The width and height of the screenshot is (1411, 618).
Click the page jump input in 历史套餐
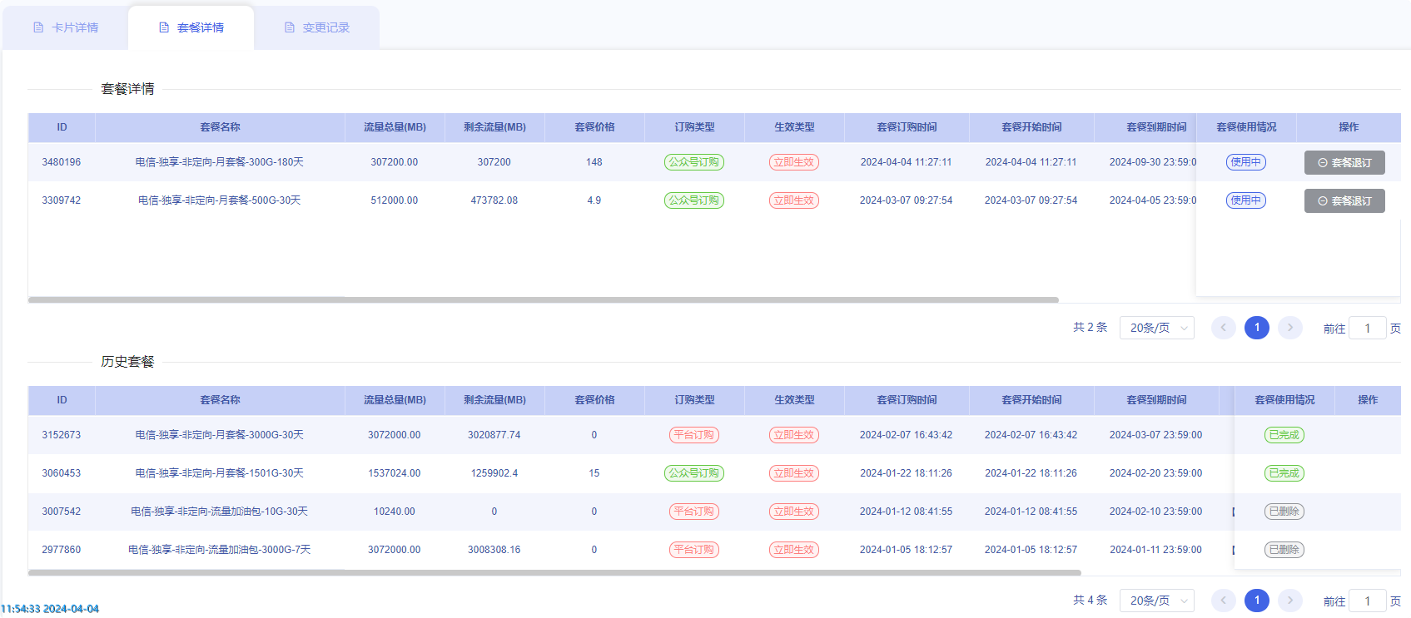pyautogui.click(x=1367, y=601)
